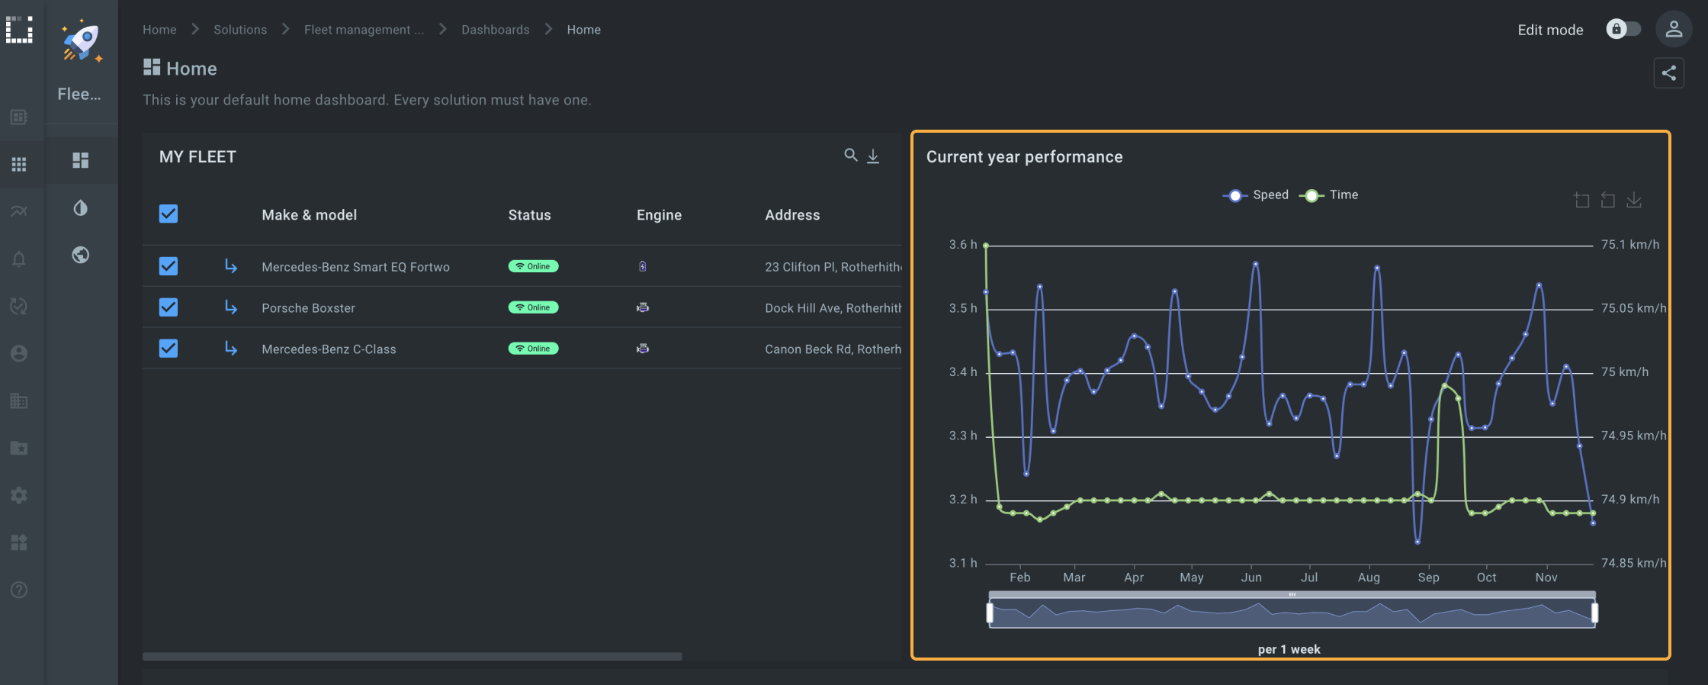Sort by Make & model column header
This screenshot has width=1708, height=685.
(310, 215)
